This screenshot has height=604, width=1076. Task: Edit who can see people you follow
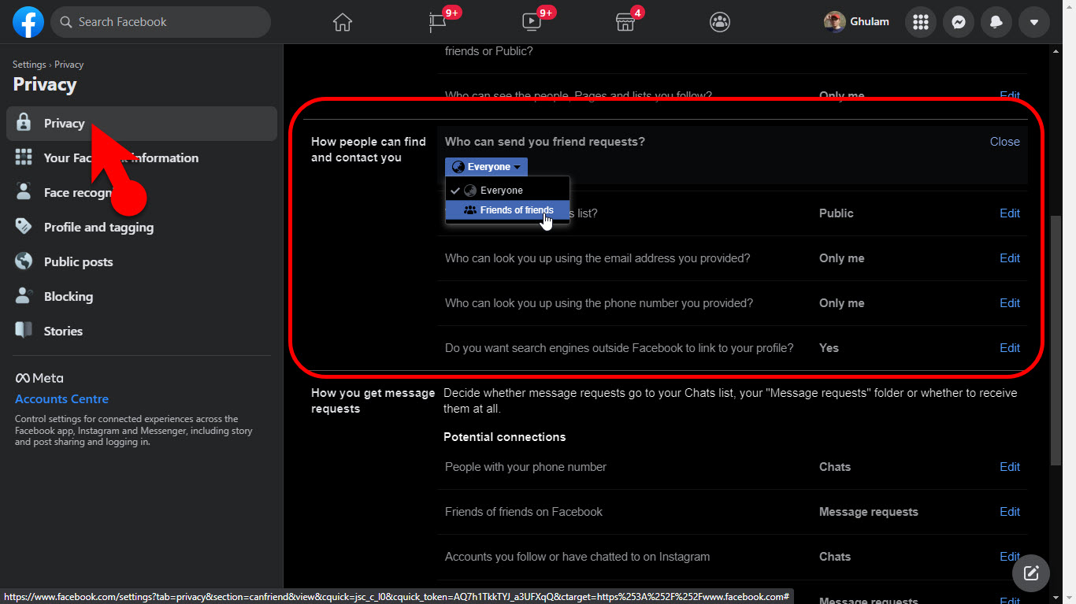pyautogui.click(x=1010, y=96)
